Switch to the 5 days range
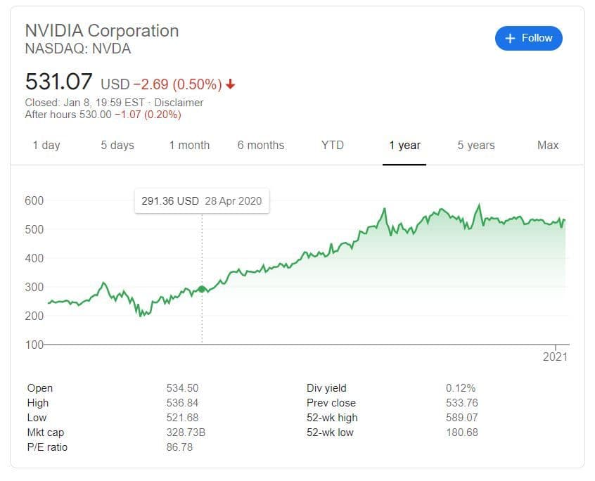 [117, 146]
